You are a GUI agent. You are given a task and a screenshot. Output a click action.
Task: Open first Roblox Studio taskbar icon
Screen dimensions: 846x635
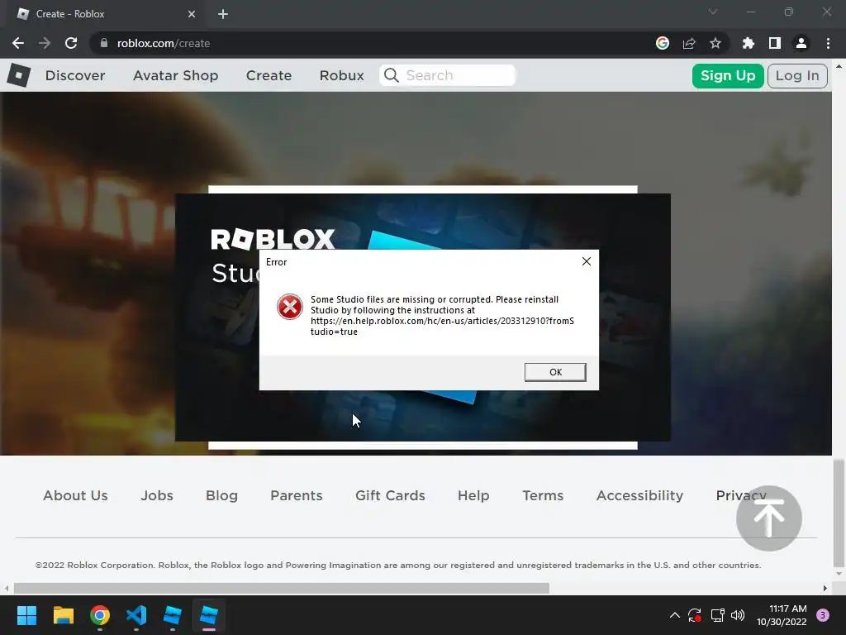coord(172,615)
